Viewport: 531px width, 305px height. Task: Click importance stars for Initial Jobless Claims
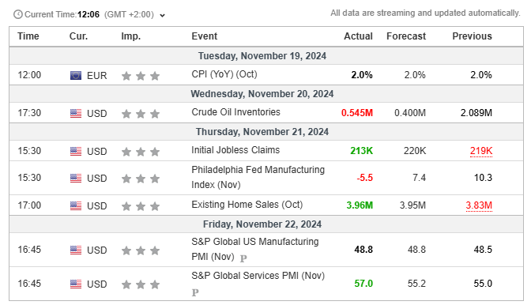coord(141,152)
